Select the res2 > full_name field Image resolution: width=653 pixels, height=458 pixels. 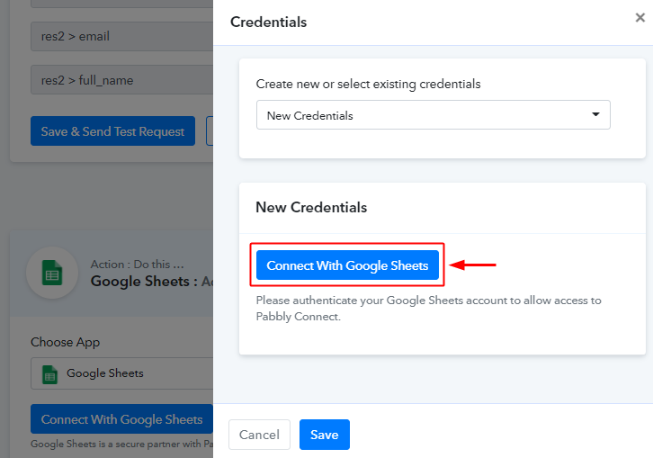122,79
